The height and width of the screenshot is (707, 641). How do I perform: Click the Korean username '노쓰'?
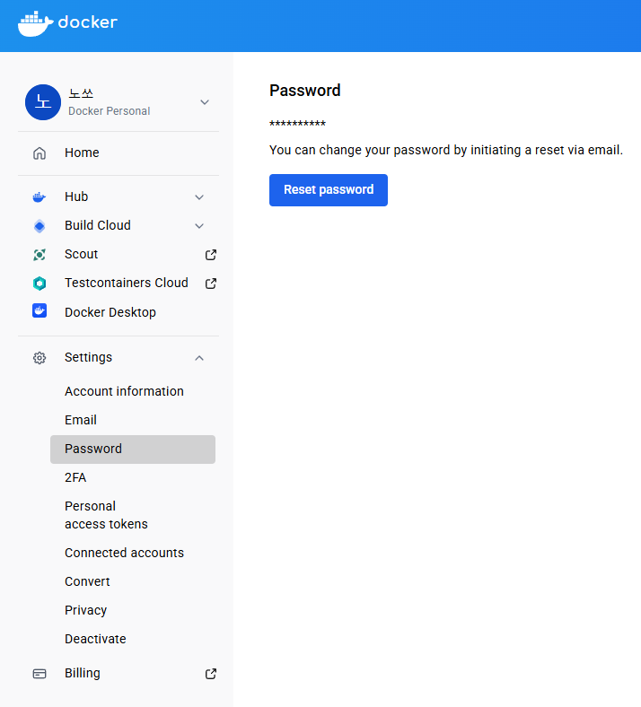[x=81, y=94]
